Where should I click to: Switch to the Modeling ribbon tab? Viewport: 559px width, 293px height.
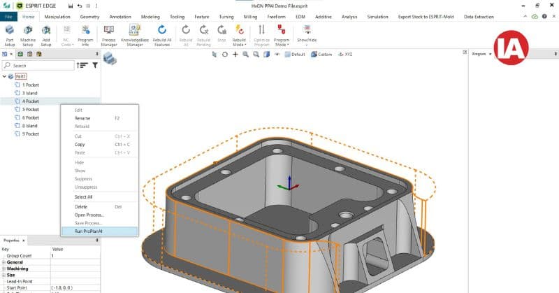point(150,17)
